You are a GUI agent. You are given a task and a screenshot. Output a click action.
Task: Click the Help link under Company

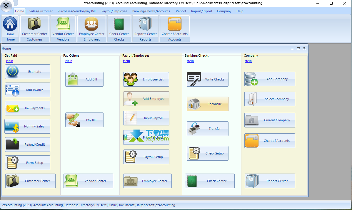coord(248,61)
